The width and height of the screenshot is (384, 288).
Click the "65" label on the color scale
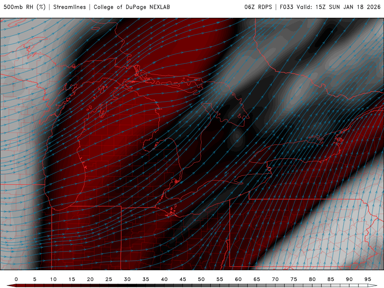[x=257, y=279]
